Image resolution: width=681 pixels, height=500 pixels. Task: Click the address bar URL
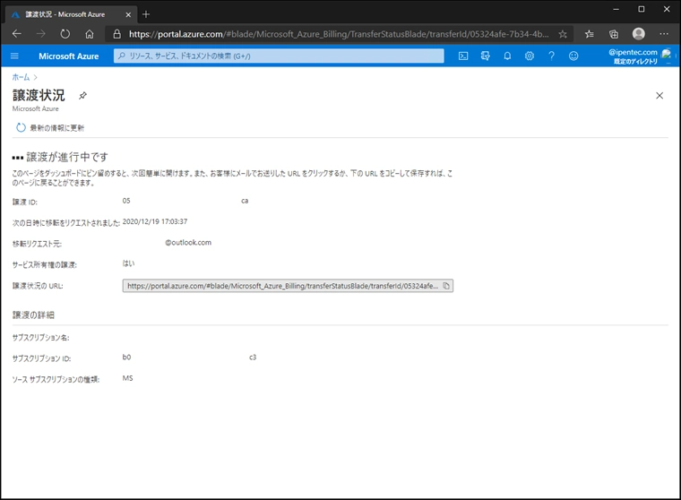click(339, 34)
